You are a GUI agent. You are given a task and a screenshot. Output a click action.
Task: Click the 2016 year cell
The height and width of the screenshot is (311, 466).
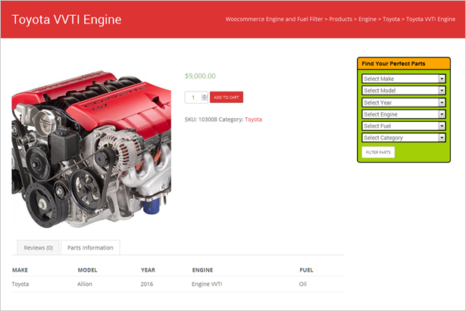tap(147, 284)
